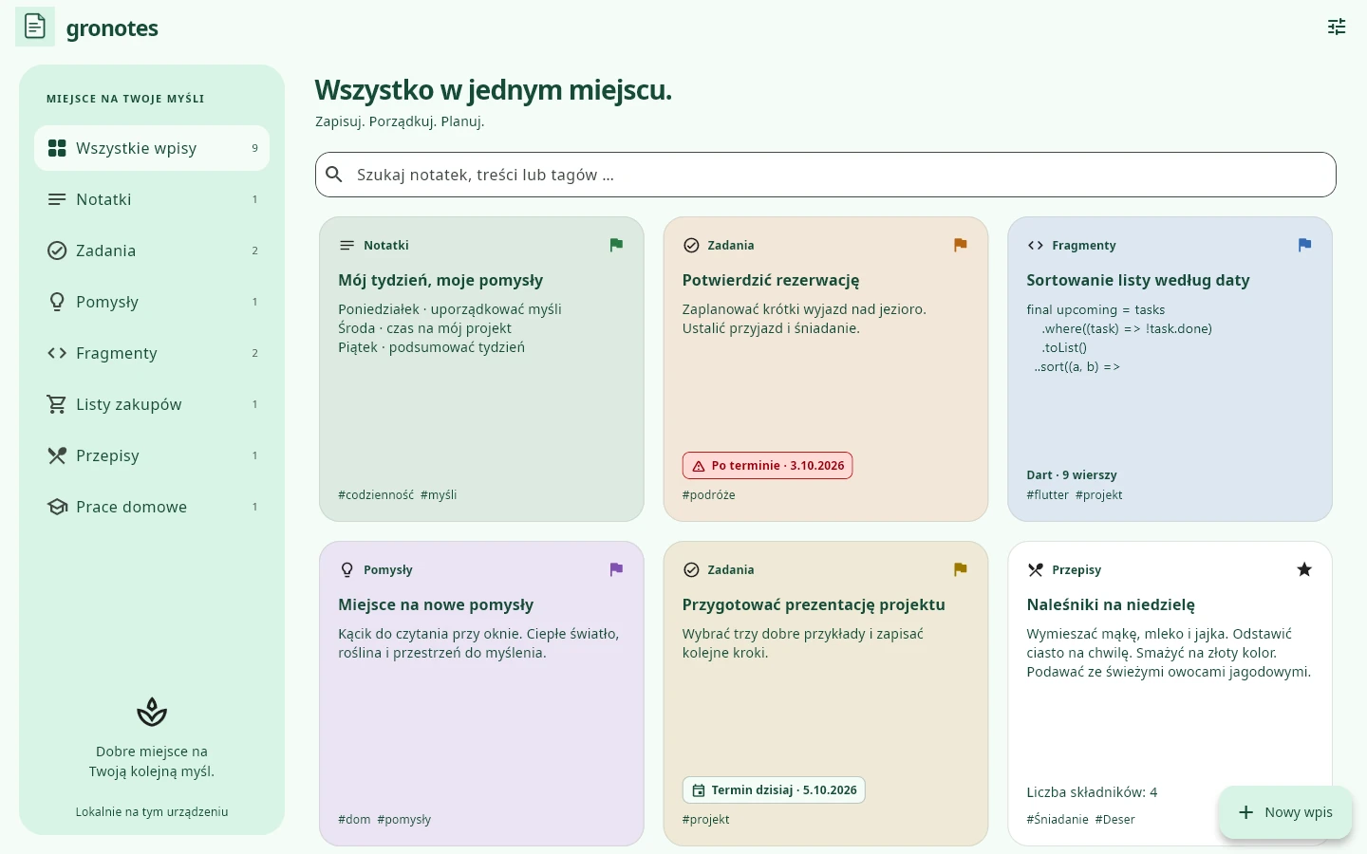Toggle blue flag on Sortowanie listy card

(1304, 245)
